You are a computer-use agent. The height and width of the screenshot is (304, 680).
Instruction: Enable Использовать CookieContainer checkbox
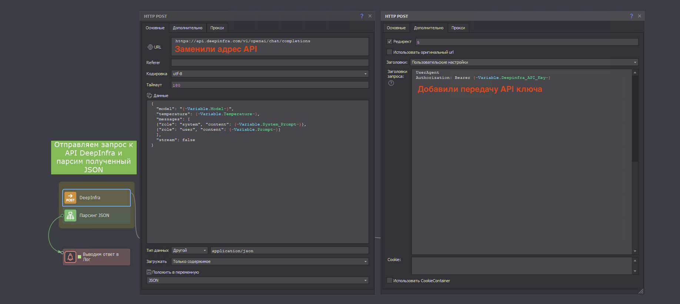[x=389, y=281]
